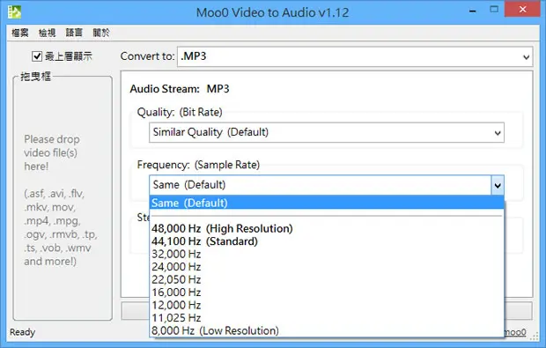Image resolution: width=546 pixels, height=348 pixels.
Task: Open the 檔案 menu
Action: click(x=20, y=33)
